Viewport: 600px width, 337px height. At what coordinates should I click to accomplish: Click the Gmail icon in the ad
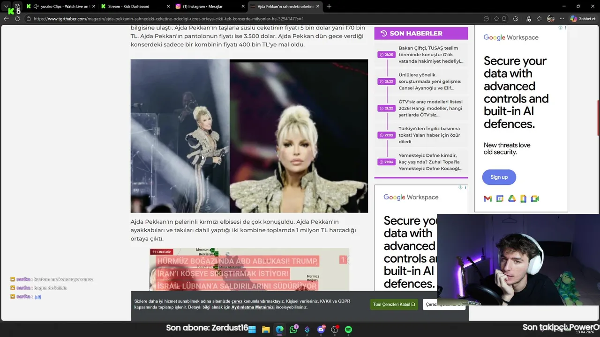pos(487,199)
